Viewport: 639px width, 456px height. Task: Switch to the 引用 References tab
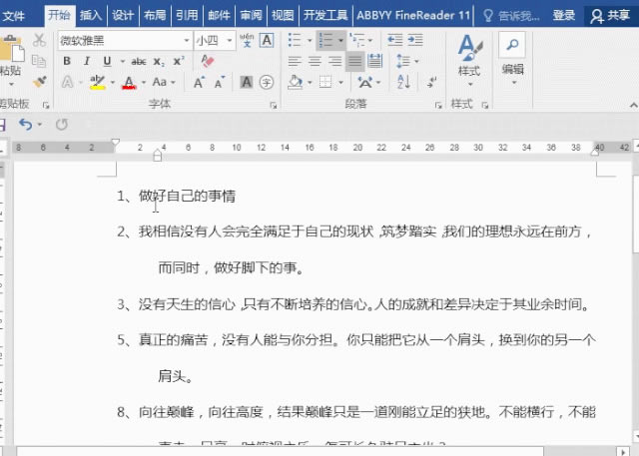[x=187, y=16]
